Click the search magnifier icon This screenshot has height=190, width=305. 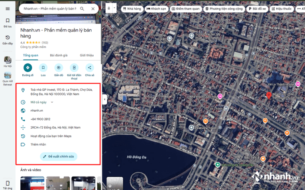[82, 9]
